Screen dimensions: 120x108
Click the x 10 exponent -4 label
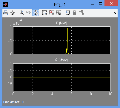(x=18, y=22)
